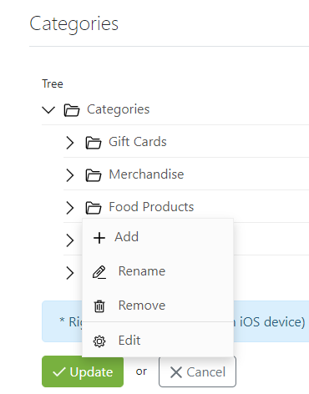Viewport: 309px width, 394px height.
Task: Click the pencil icon beside Rename
Action: pyautogui.click(x=99, y=272)
